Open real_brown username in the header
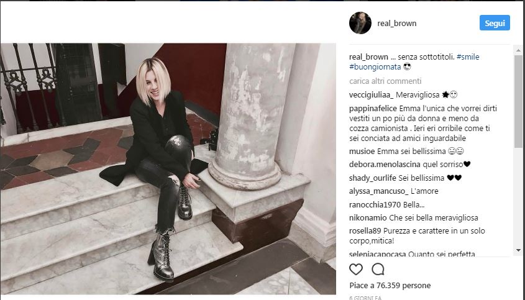 [x=397, y=24]
